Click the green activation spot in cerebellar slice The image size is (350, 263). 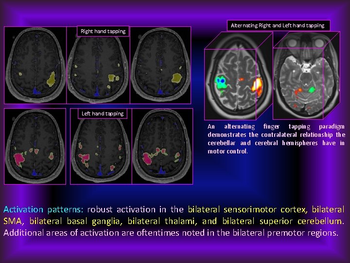[312, 90]
